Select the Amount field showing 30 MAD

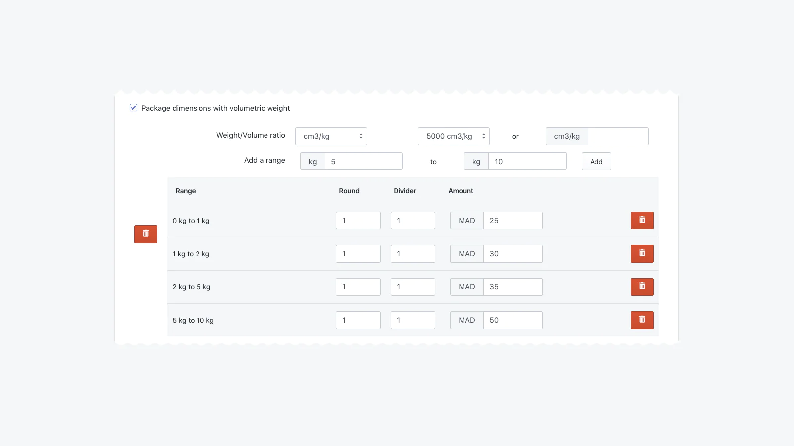coord(513,254)
